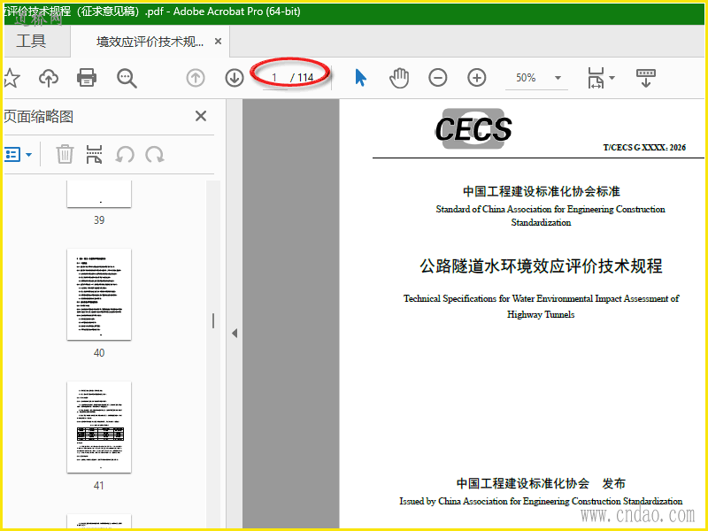The height and width of the screenshot is (531, 708).
Task: Go to the previous page with the up arrow
Action: [196, 78]
